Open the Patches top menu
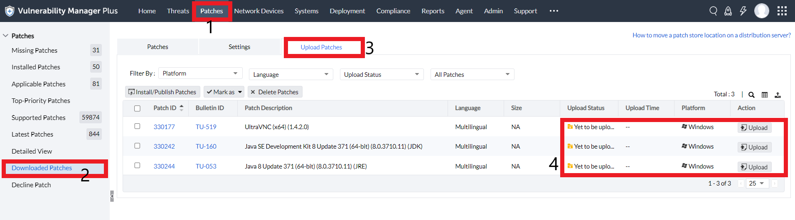The image size is (795, 220). tap(212, 11)
